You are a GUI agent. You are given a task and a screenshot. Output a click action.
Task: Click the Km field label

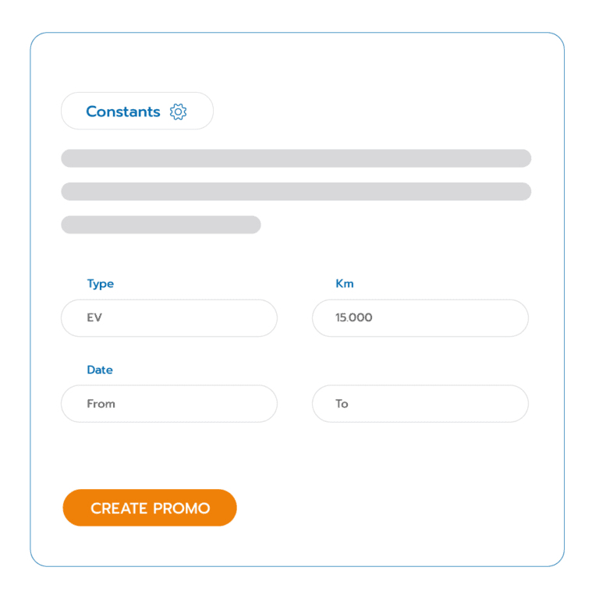(x=345, y=284)
